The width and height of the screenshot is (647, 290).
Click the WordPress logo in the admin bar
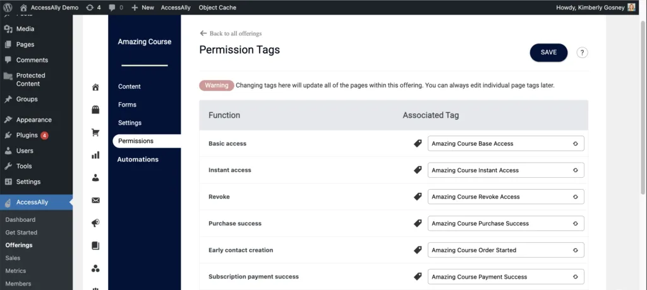tap(8, 8)
